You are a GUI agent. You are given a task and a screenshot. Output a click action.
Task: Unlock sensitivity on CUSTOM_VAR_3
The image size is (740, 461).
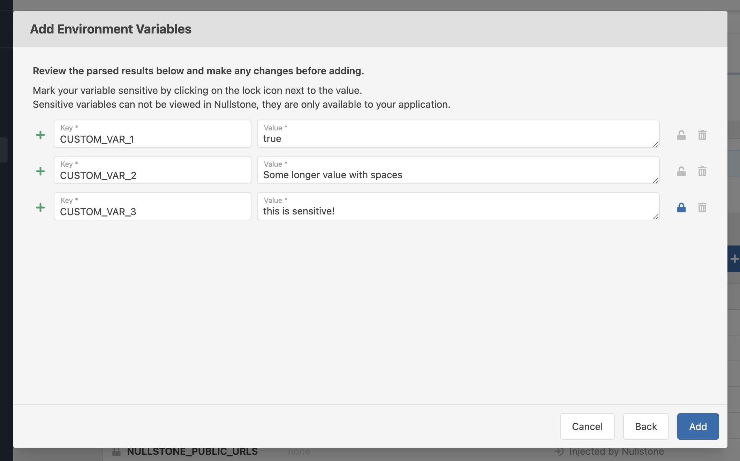(681, 207)
